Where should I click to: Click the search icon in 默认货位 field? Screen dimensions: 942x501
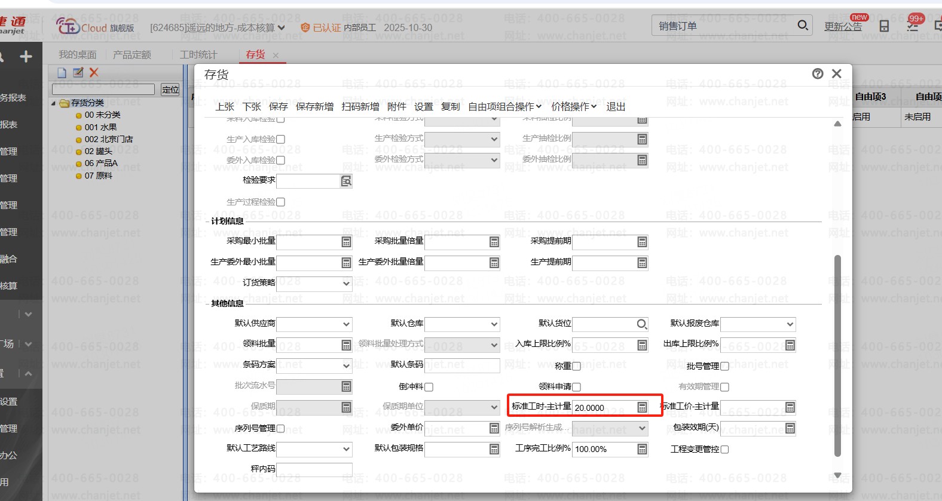(x=641, y=324)
